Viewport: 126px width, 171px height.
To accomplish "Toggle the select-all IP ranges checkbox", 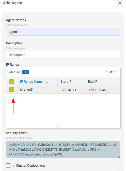I will click(x=11, y=82).
